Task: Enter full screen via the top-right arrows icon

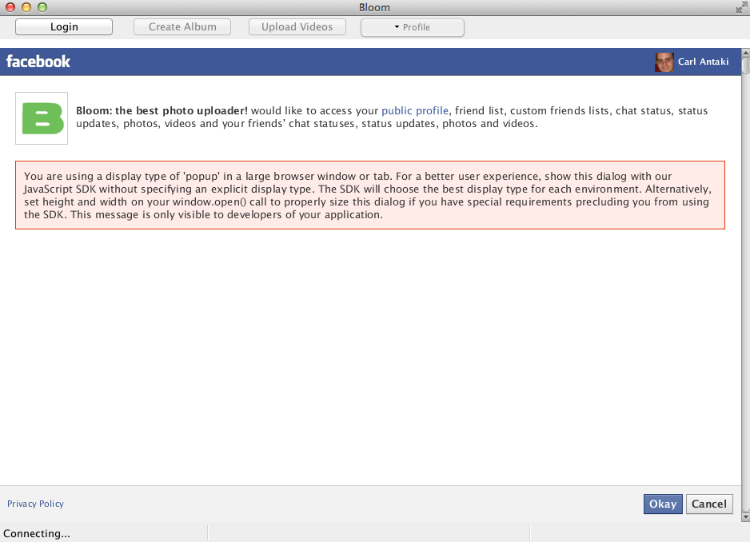Action: [x=740, y=7]
